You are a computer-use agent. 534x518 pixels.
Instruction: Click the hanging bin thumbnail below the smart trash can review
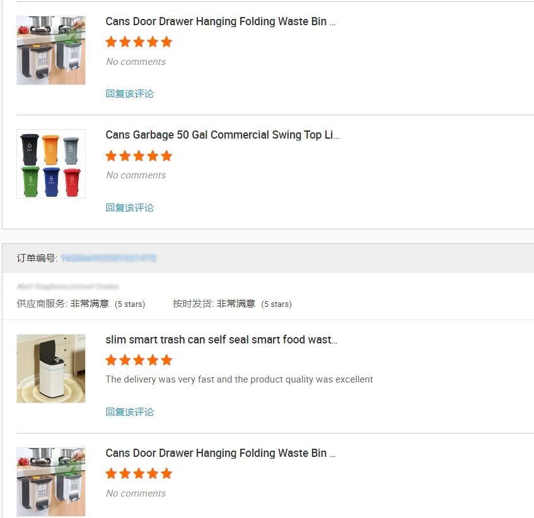click(x=51, y=482)
